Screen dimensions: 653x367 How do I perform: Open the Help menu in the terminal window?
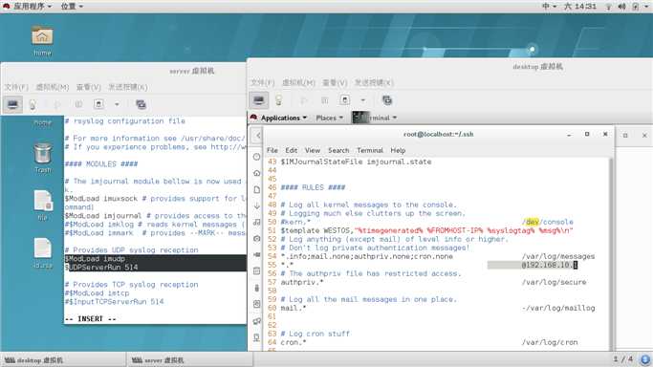[x=398, y=150]
